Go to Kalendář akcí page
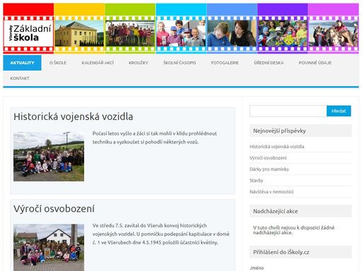 coord(98,63)
